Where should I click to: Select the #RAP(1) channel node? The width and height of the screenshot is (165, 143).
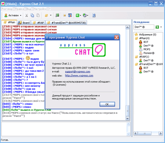pyautogui.click(x=142, y=57)
